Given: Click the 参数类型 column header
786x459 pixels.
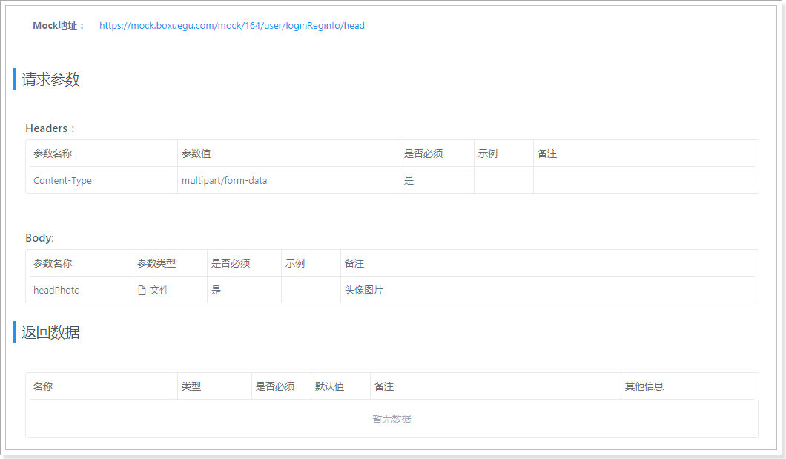Looking at the screenshot, I should click(x=156, y=263).
